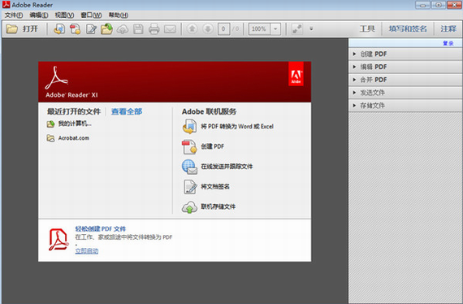
Task: Click the email envelope toolbar icon
Action: coord(170,29)
